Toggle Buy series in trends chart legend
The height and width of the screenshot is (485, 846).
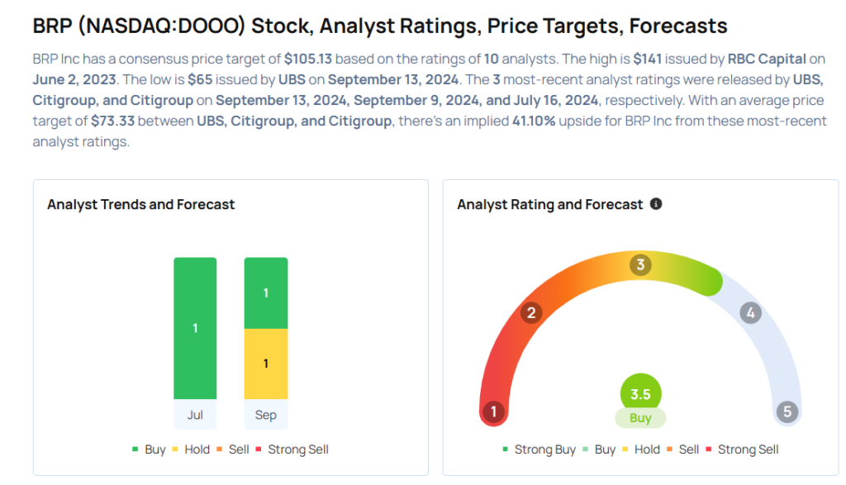pos(150,449)
